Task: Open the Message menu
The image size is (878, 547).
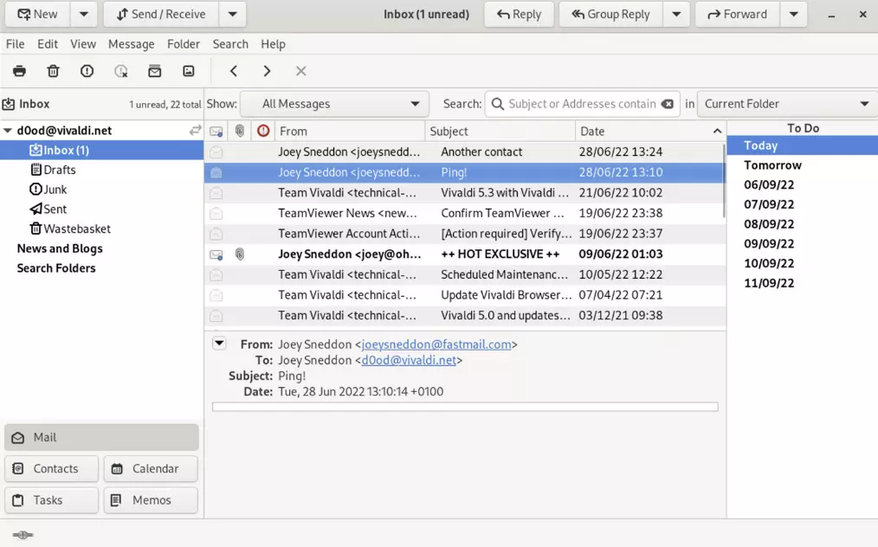Action: pyautogui.click(x=131, y=43)
